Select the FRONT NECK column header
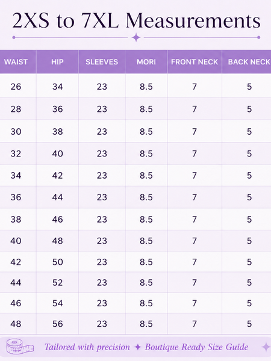 click(x=195, y=62)
